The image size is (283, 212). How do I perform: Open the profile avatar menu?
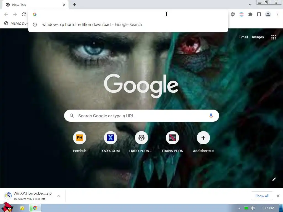pyautogui.click(x=268, y=14)
